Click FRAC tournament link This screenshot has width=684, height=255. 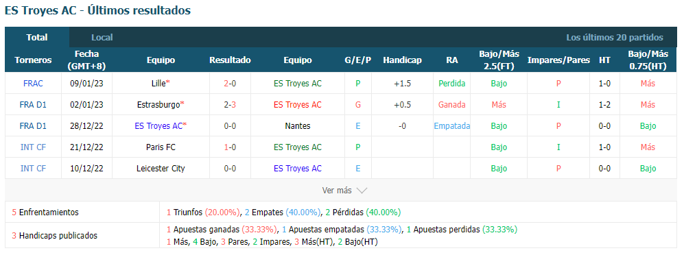click(33, 83)
